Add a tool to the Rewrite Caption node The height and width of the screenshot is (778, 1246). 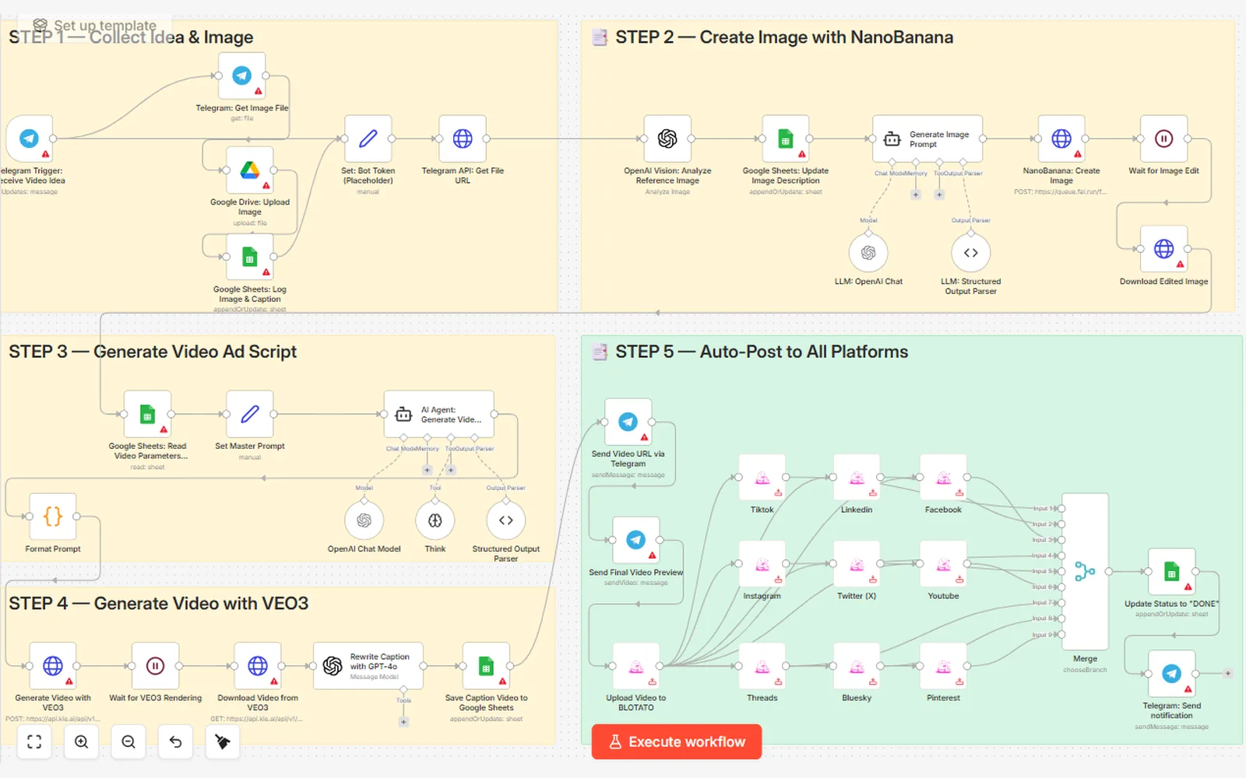[403, 722]
